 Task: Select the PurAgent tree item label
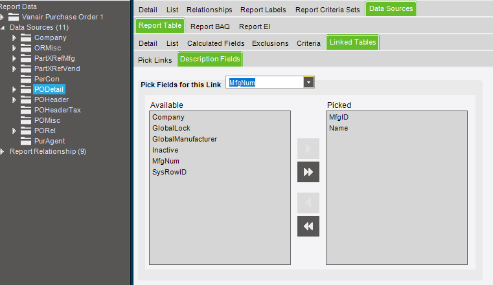click(50, 141)
